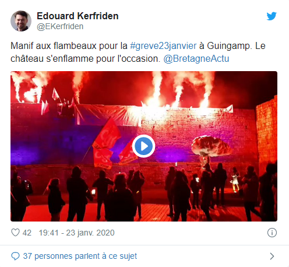The height and width of the screenshot is (267, 289).
Task: Open the tweet info circle icon
Action: 272,233
